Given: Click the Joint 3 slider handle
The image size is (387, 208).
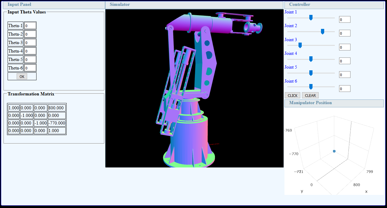Looking at the screenshot, I should (300, 45).
